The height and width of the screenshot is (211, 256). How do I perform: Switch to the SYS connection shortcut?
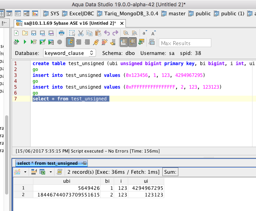coord(51,14)
